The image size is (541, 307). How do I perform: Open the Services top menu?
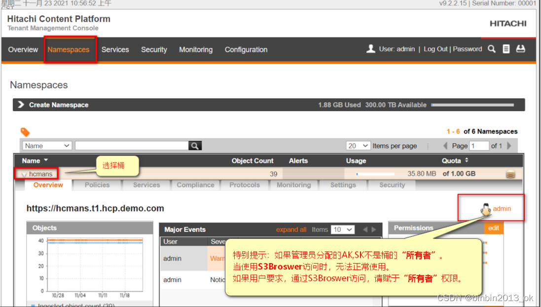115,49
